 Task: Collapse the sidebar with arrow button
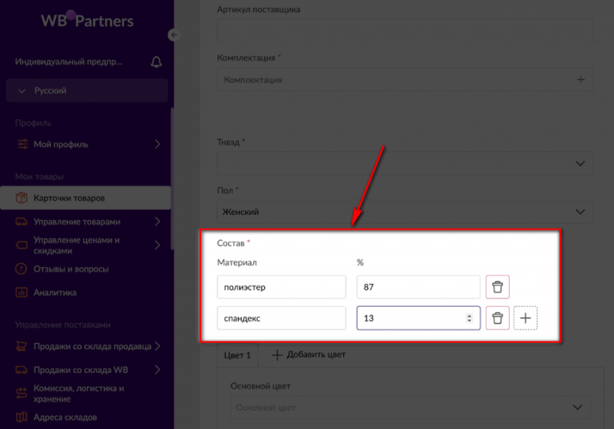173,35
